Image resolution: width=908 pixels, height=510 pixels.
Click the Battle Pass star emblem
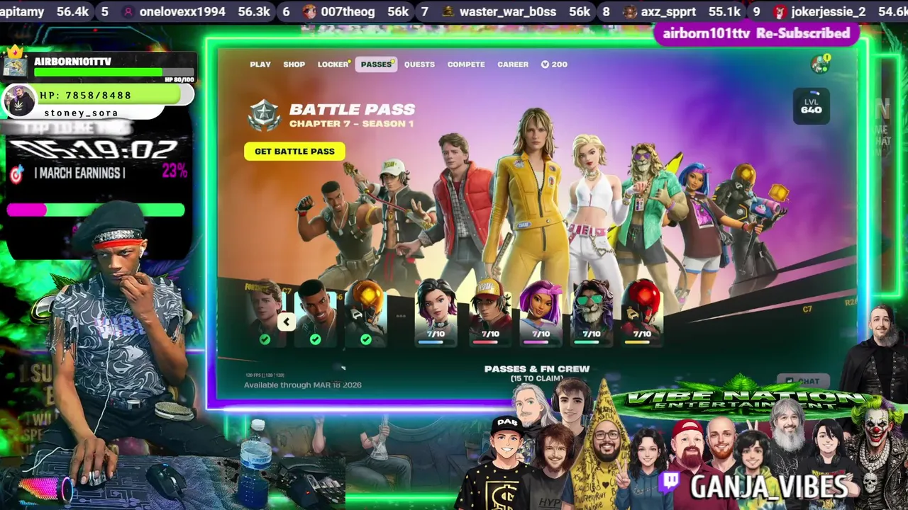pos(264,115)
